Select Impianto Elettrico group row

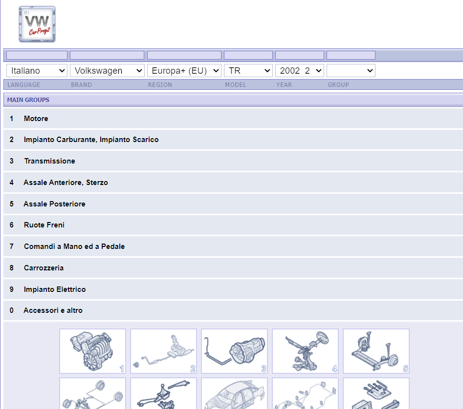pos(233,289)
